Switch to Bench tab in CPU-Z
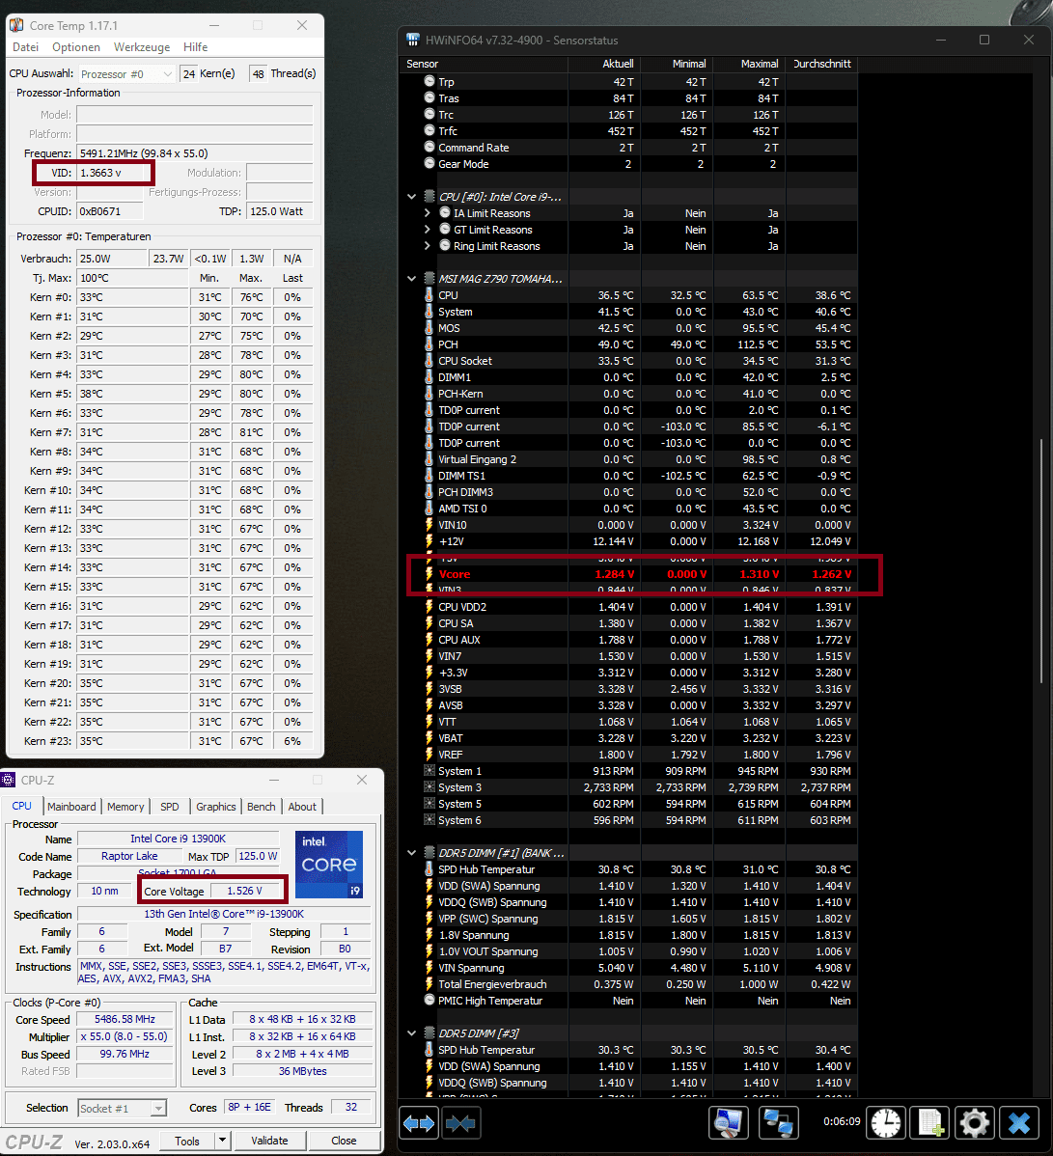1053x1156 pixels. 261,807
